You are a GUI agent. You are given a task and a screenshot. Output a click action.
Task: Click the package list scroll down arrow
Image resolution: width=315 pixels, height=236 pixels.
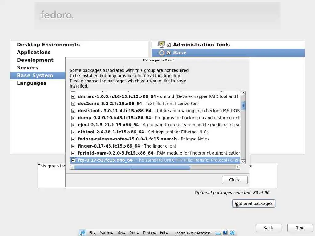click(x=244, y=162)
